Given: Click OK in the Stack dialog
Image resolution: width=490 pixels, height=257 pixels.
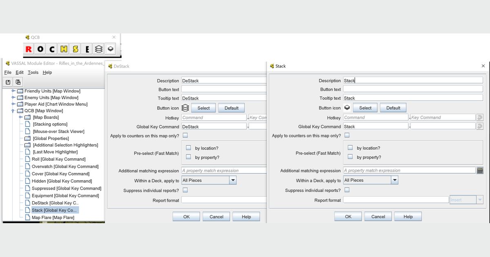Looking at the screenshot, I should [348, 217].
